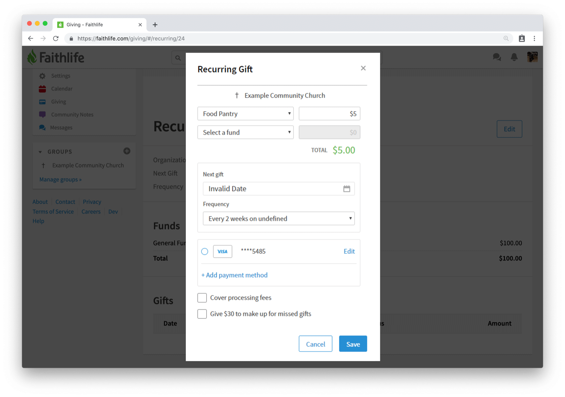Select the Giving - Faithlife tab

click(x=99, y=25)
